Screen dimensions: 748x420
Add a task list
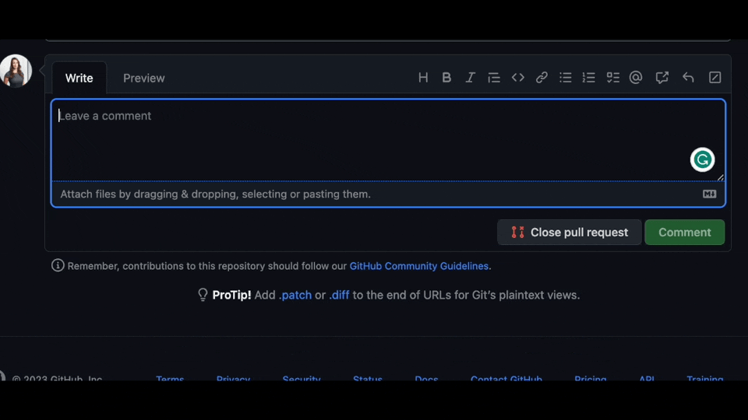tap(613, 78)
